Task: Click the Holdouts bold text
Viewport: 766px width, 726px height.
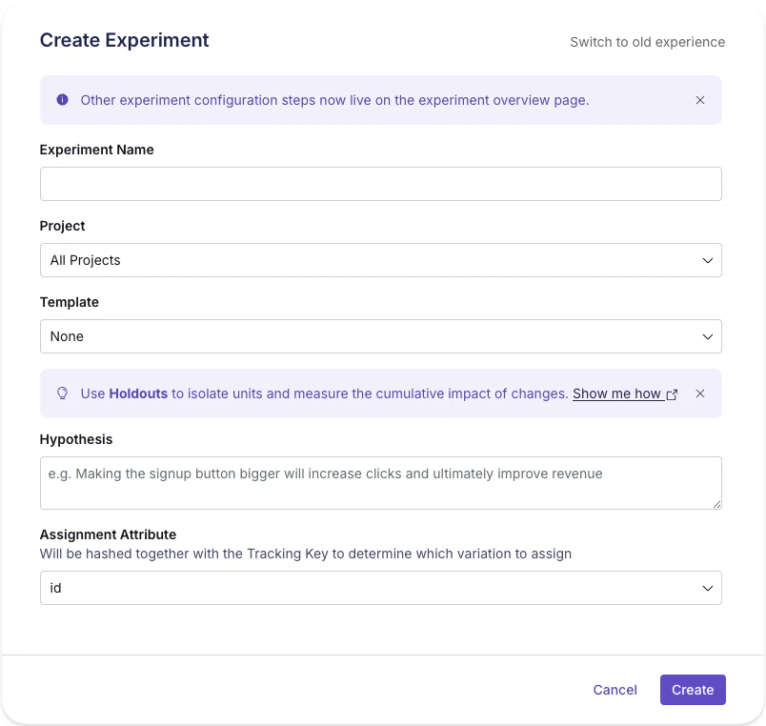Action: tap(138, 393)
